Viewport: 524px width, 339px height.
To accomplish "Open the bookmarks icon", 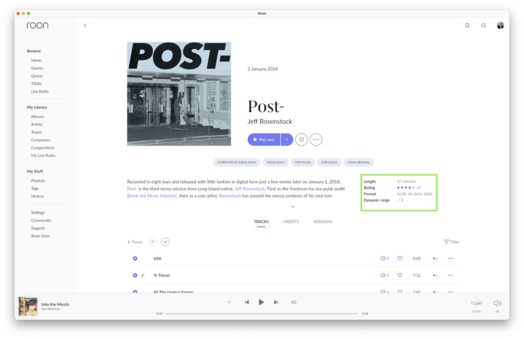I will (467, 26).
